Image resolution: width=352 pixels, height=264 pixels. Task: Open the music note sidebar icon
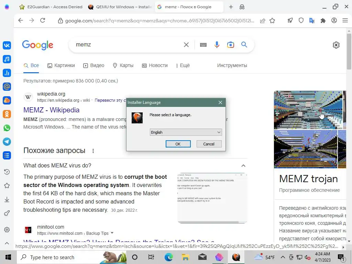coord(7,59)
